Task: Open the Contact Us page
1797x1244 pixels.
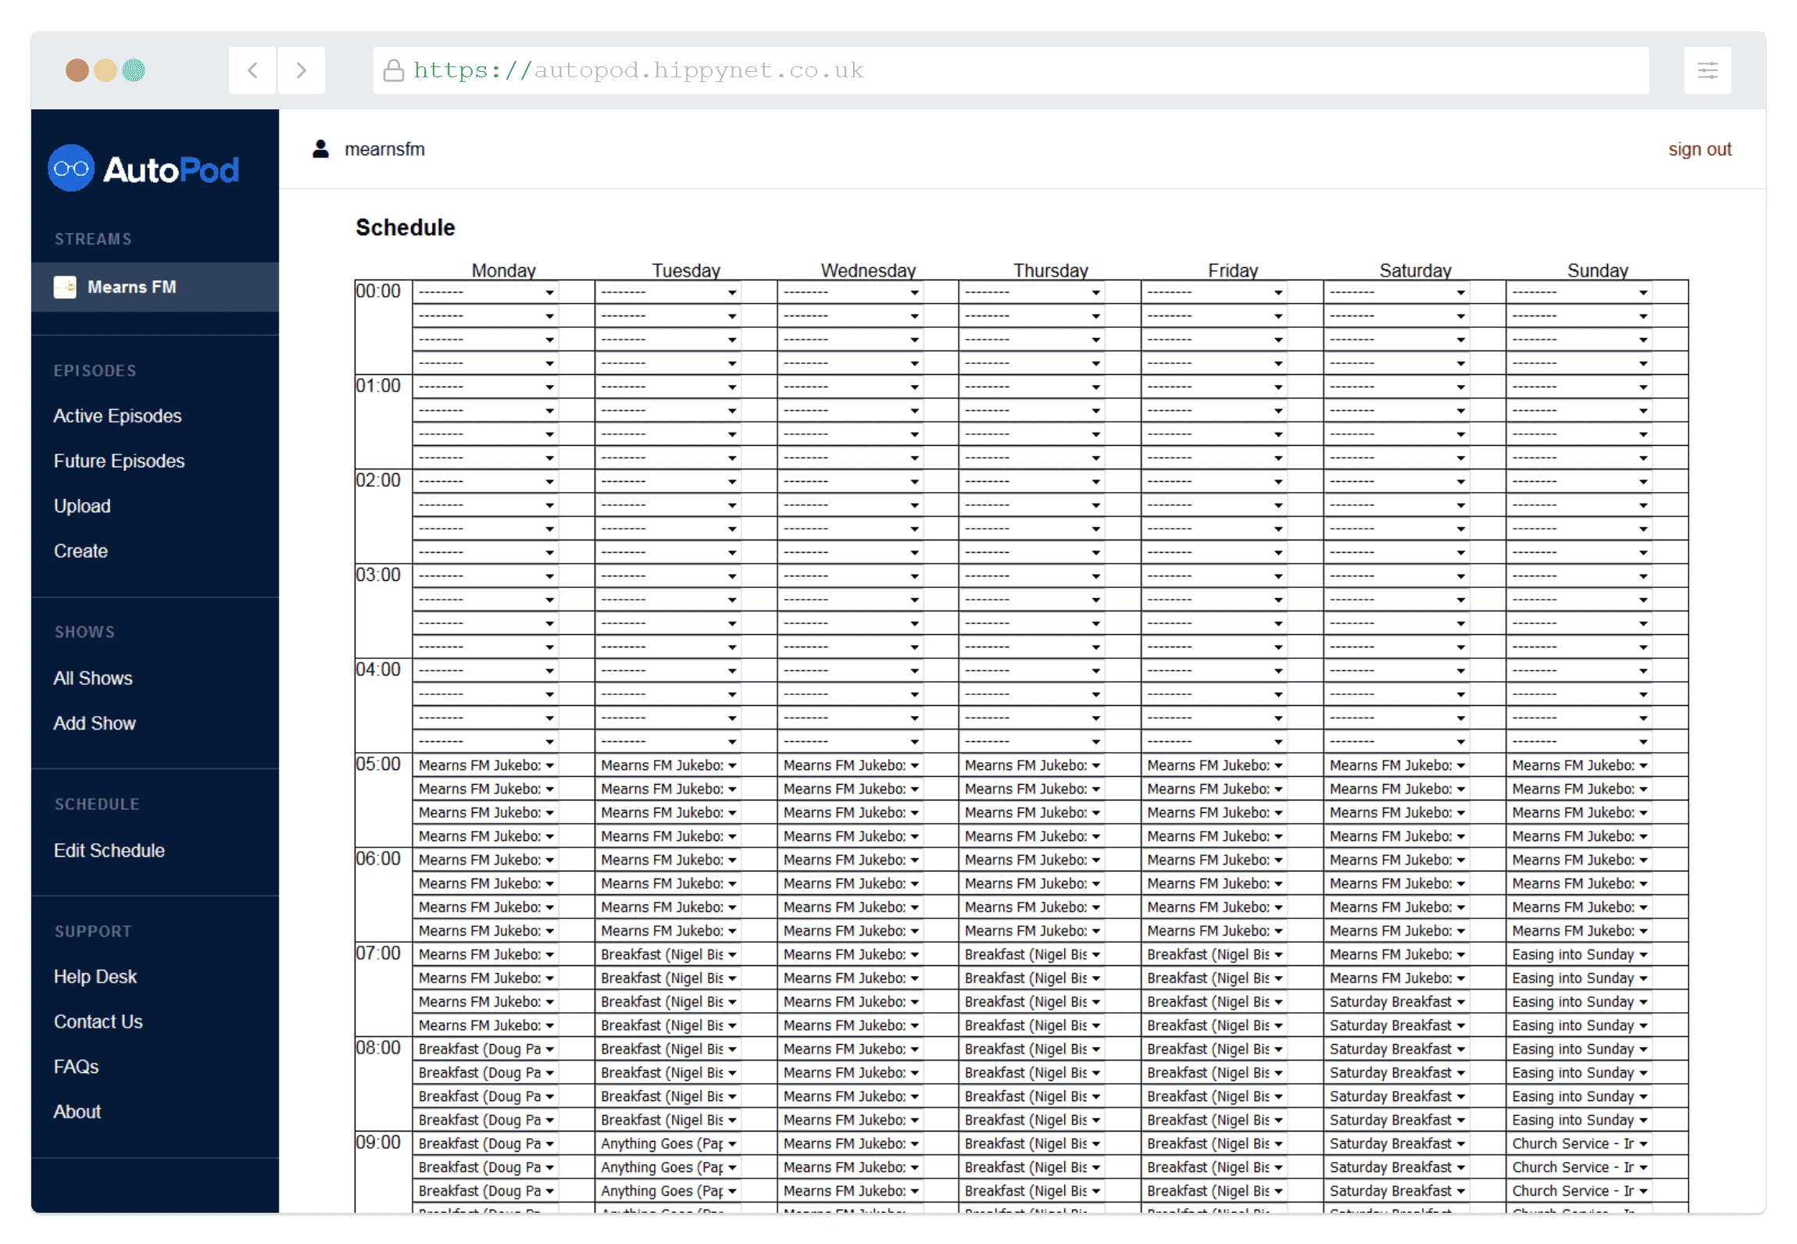Action: pyautogui.click(x=98, y=1021)
